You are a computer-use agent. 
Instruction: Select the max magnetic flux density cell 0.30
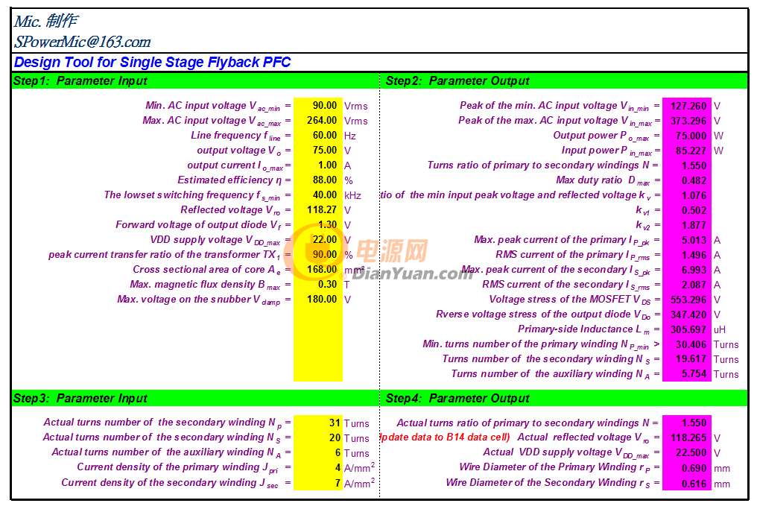tap(317, 285)
